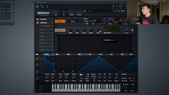Enable the Delay effect in FX list

click(37, 40)
